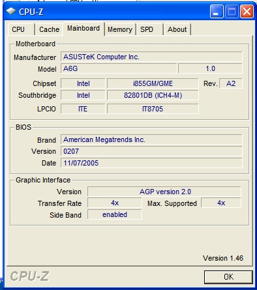The image size is (257, 290).
Task: Click the ASUSTeK Computer Inc. manufacturer field
Action: point(151,57)
